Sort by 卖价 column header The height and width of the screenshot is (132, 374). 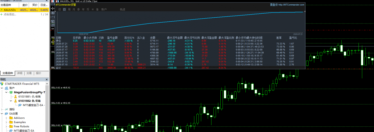click(24, 5)
